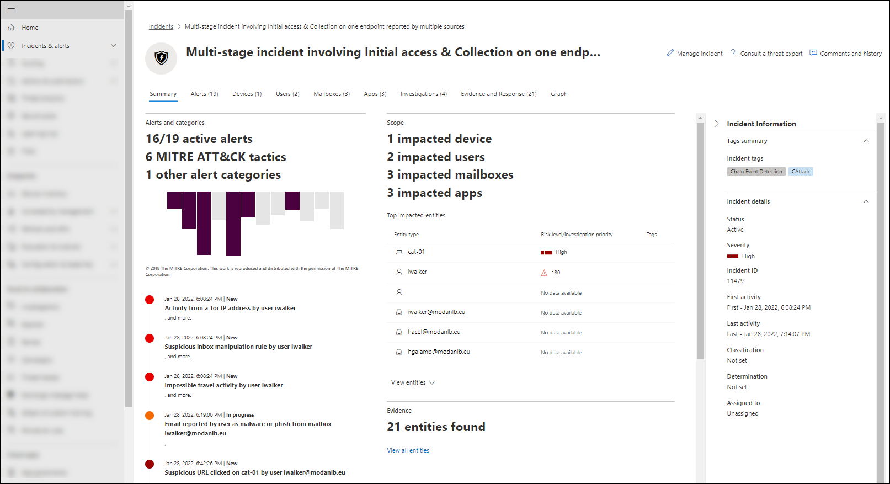Click red dot for Tor IP address alert
890x484 pixels.
(x=150, y=300)
